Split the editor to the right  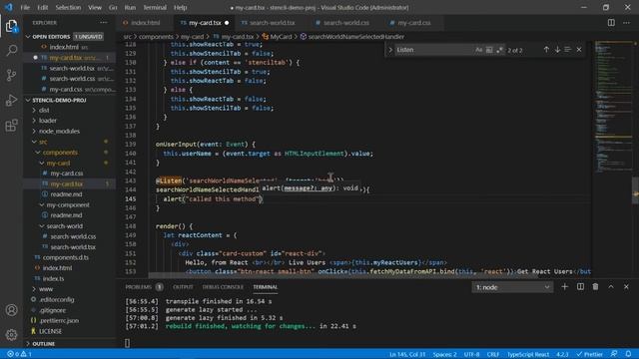[611, 23]
